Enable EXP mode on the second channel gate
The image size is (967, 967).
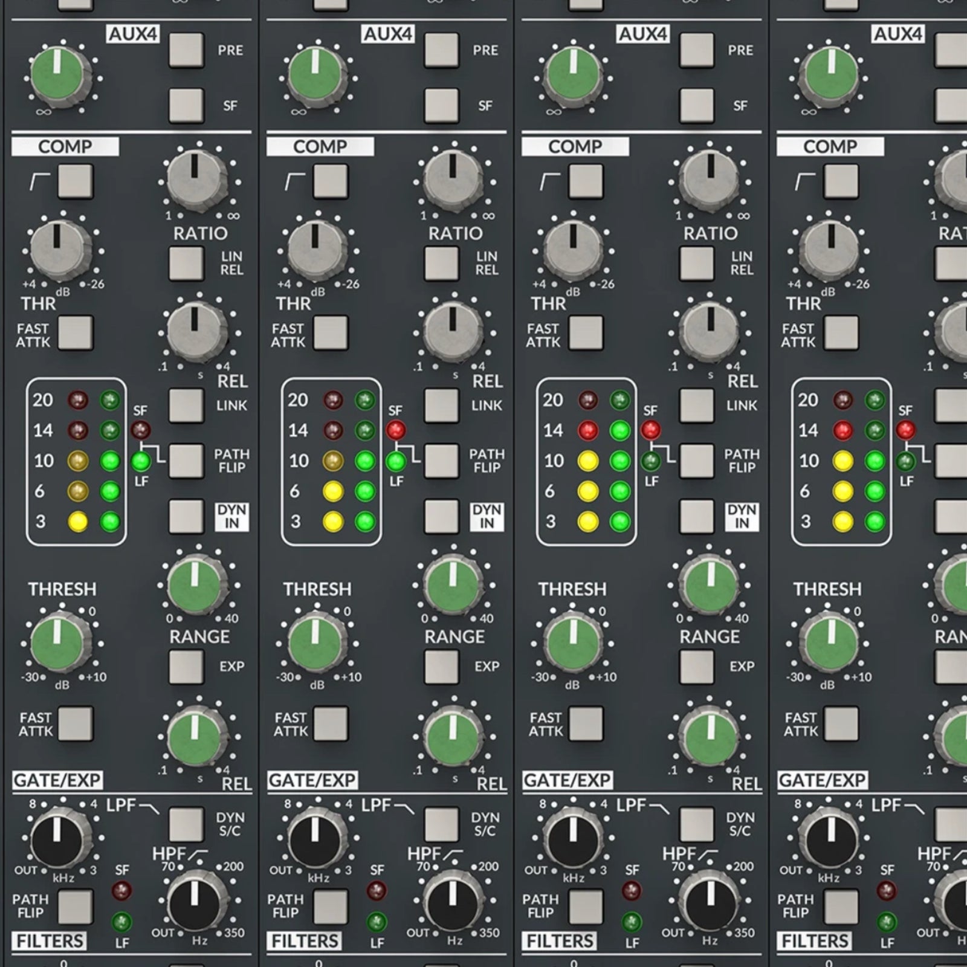[441, 667]
